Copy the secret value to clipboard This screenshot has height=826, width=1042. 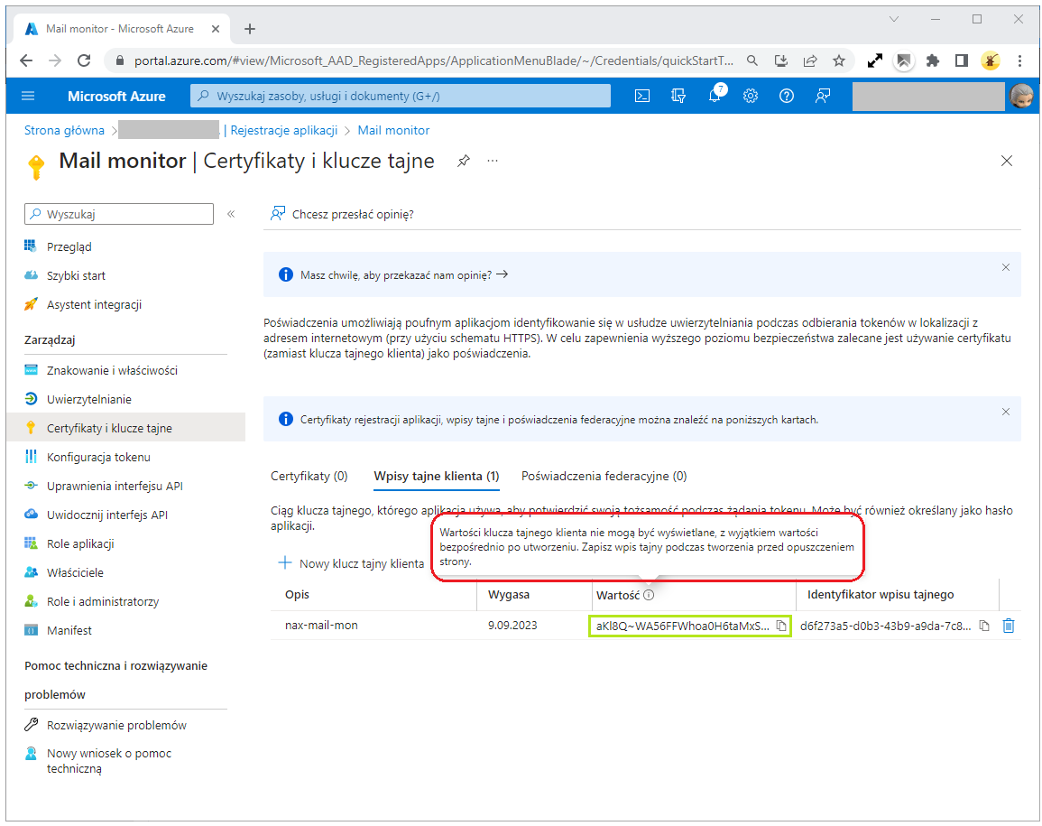pos(781,626)
